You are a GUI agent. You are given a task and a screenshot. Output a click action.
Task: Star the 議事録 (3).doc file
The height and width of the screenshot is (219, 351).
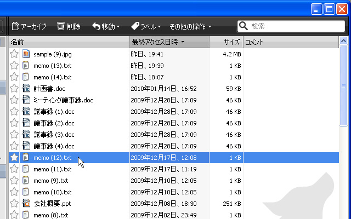click(14, 135)
